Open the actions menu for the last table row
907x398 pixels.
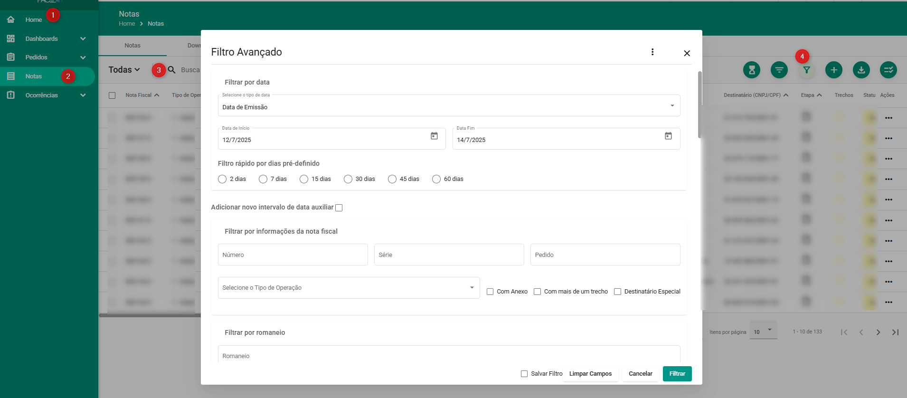click(x=888, y=302)
